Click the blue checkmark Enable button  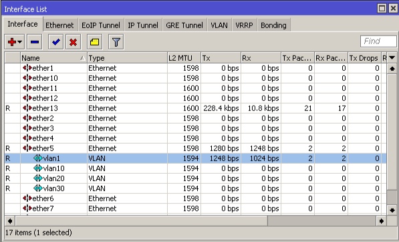pos(56,42)
